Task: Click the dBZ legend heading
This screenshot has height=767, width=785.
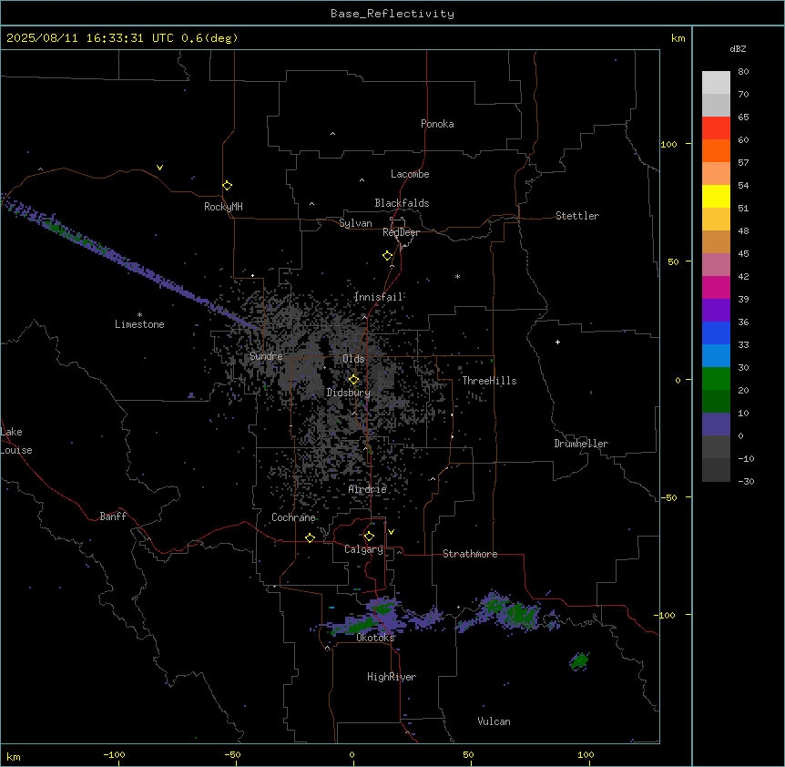Action: pos(738,48)
